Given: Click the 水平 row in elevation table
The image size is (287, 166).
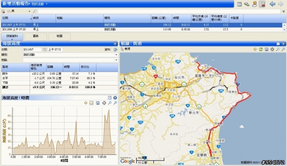Looking at the screenshot, I should point(60,78).
